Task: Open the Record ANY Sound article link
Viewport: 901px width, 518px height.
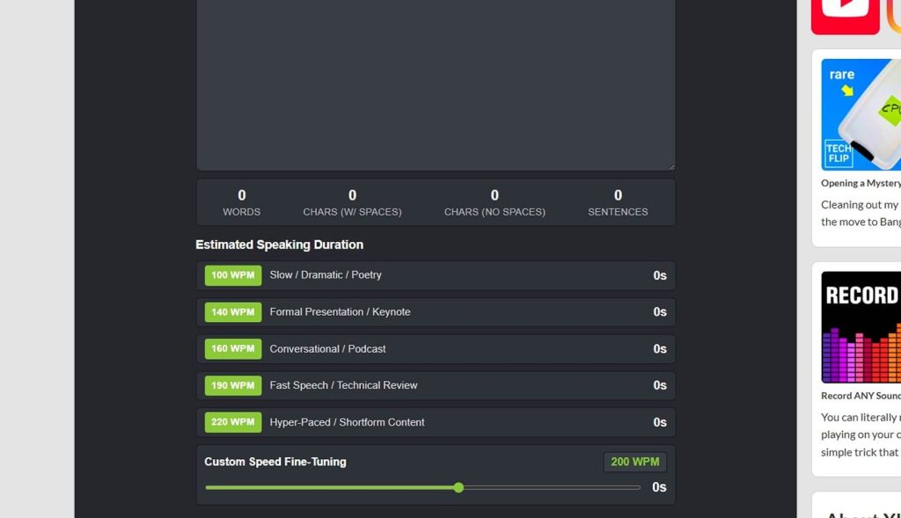Action: pyautogui.click(x=861, y=396)
